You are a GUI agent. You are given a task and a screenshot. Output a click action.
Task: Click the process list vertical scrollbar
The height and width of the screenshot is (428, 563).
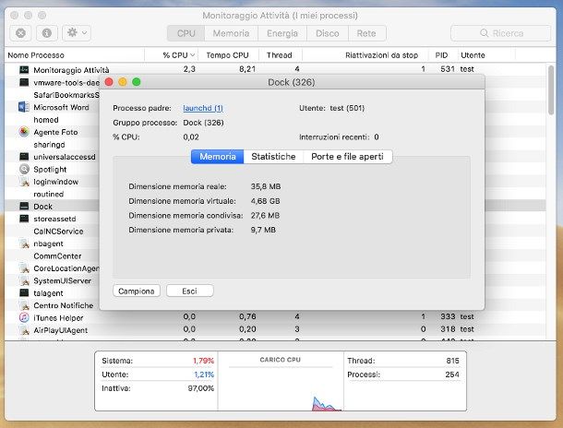pyautogui.click(x=551, y=89)
